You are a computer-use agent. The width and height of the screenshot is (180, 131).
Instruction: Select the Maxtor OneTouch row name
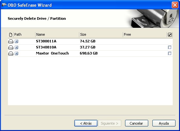(52, 53)
